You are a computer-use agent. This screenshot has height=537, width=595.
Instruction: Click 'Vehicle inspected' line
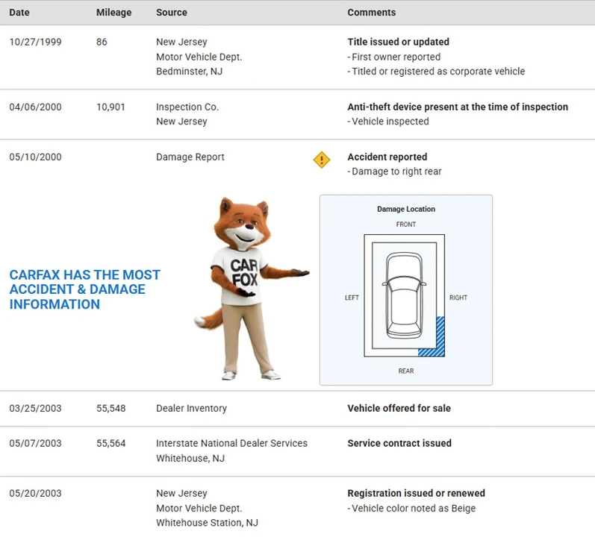388,122
